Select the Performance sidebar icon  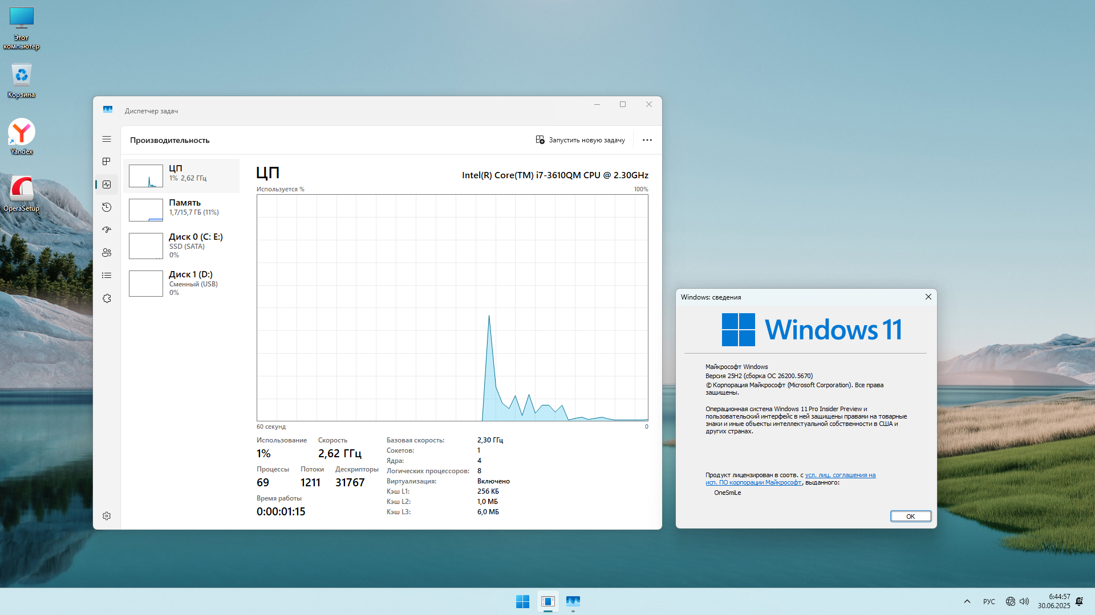pos(107,184)
